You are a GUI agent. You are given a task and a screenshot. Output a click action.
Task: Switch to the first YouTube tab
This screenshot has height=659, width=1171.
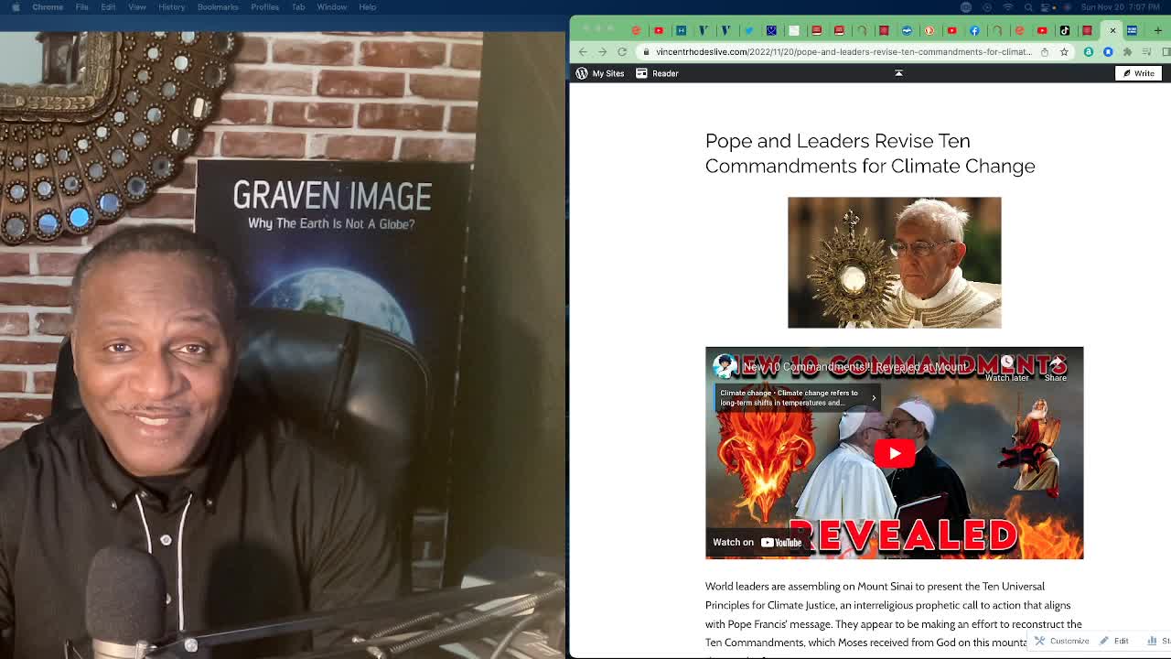[659, 30]
